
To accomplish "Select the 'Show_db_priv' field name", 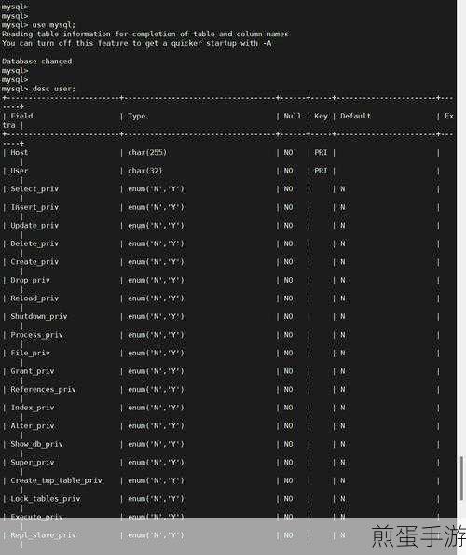I will pos(36,444).
